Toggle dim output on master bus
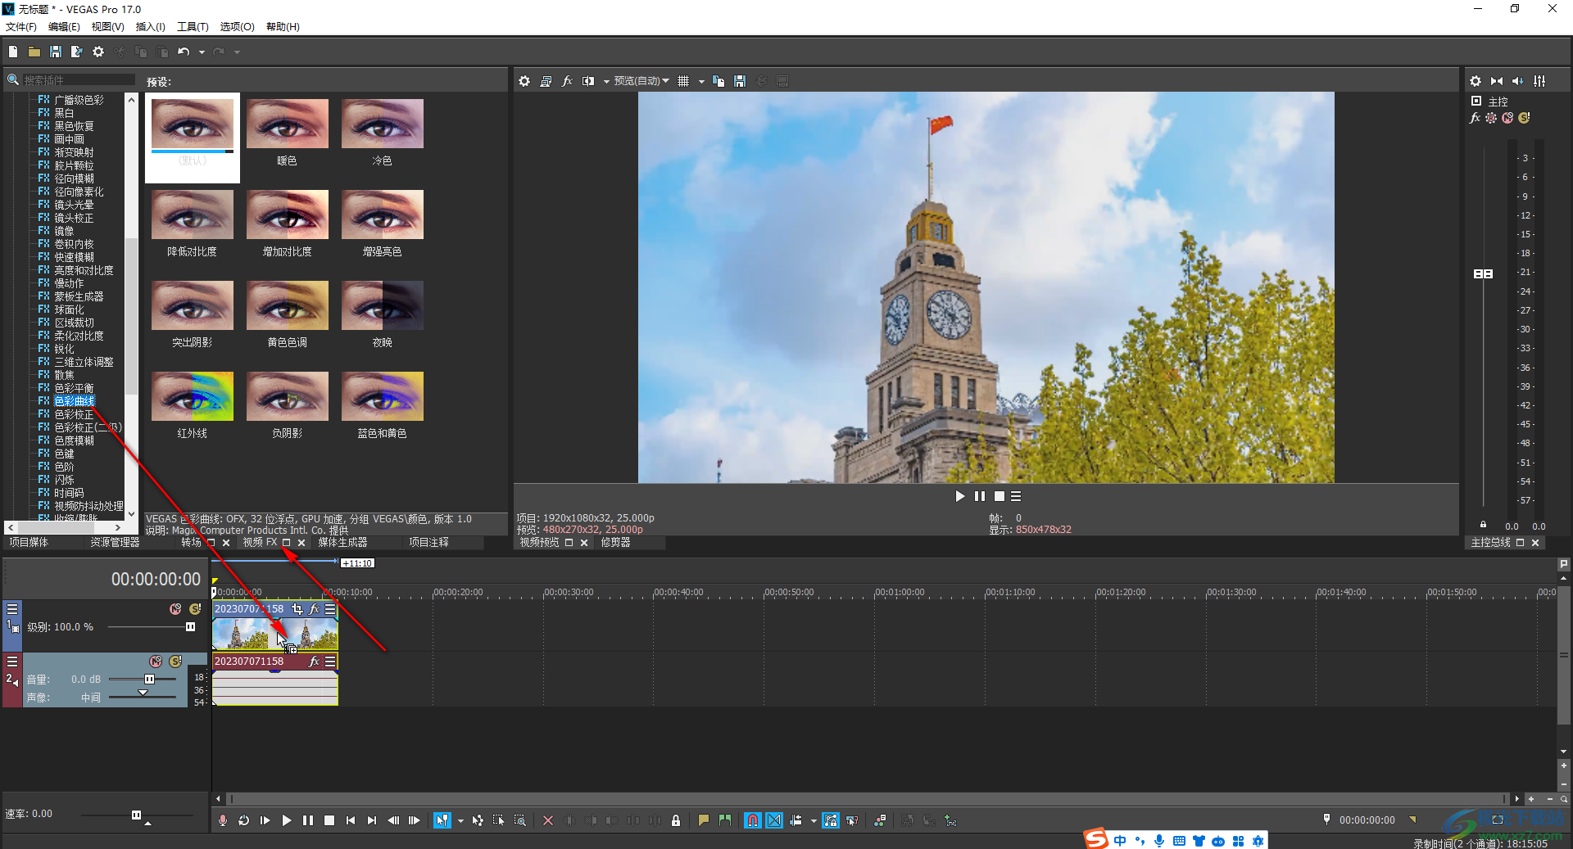This screenshot has width=1573, height=849. 1518,81
